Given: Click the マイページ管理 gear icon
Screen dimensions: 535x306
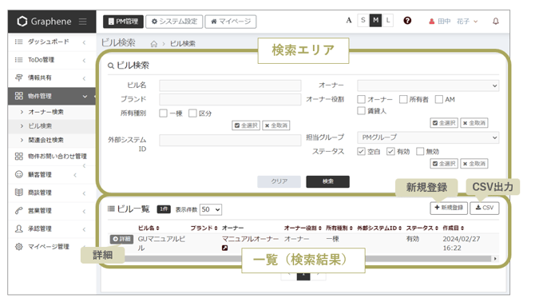Looking at the screenshot, I should point(19,247).
